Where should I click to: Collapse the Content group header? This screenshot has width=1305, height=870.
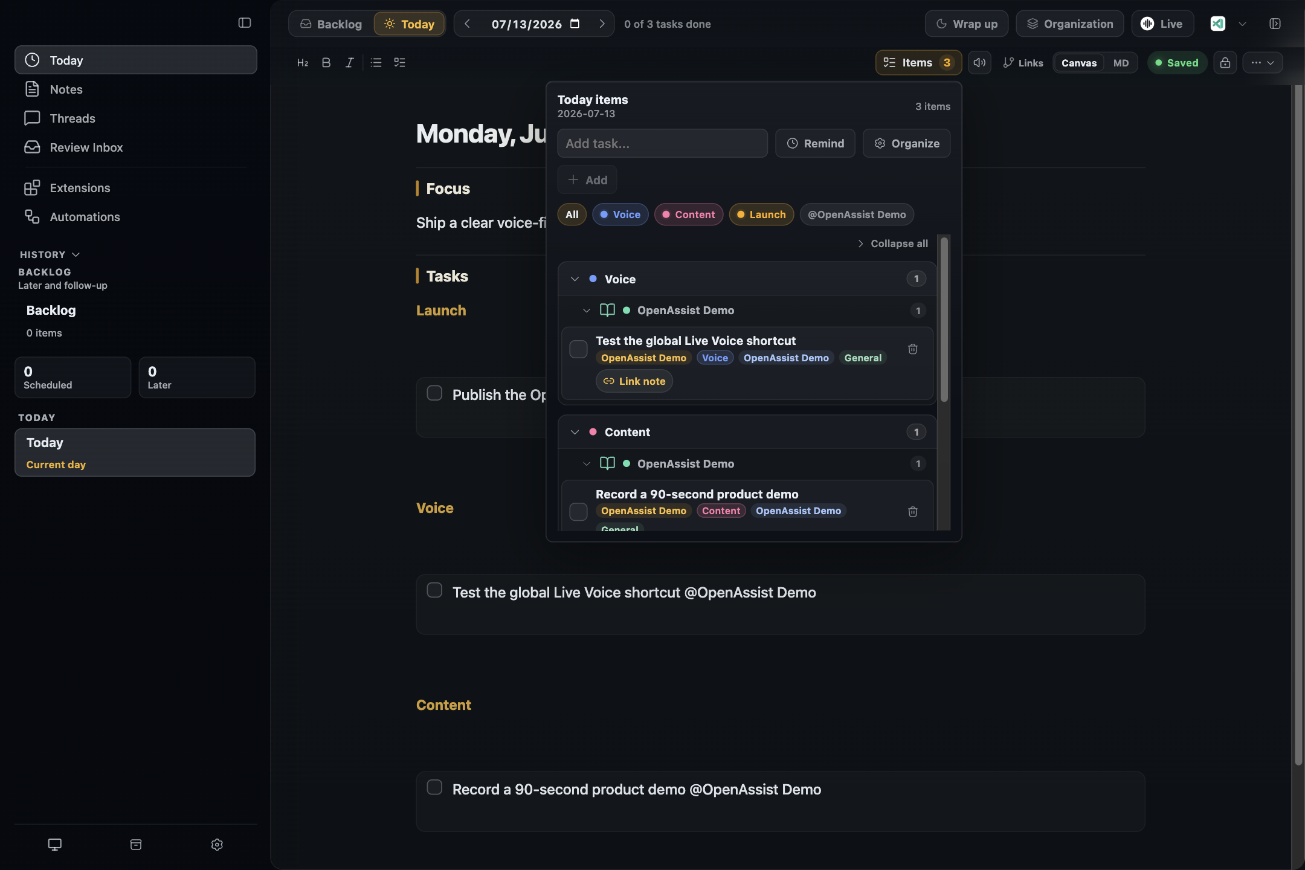(575, 432)
